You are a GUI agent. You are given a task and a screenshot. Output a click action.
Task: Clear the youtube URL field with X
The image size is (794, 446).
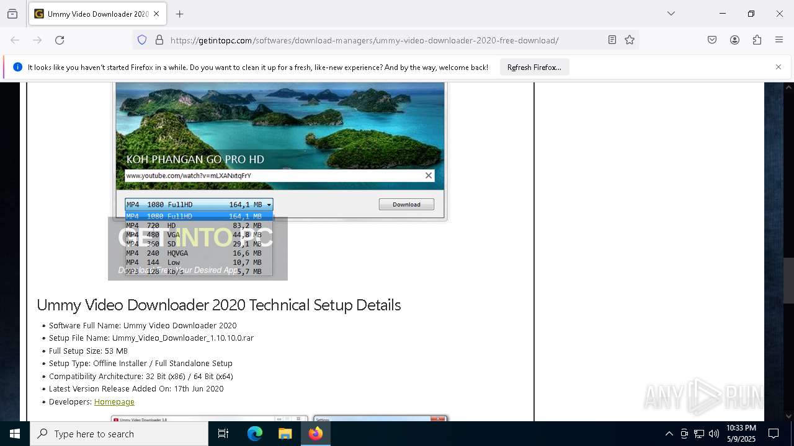[x=429, y=175]
